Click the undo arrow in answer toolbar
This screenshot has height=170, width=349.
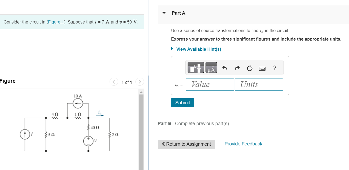224,68
